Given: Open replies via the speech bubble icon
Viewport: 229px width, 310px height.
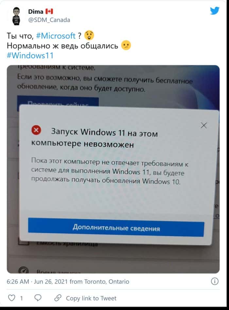Looking at the screenshot, I should [38, 298].
